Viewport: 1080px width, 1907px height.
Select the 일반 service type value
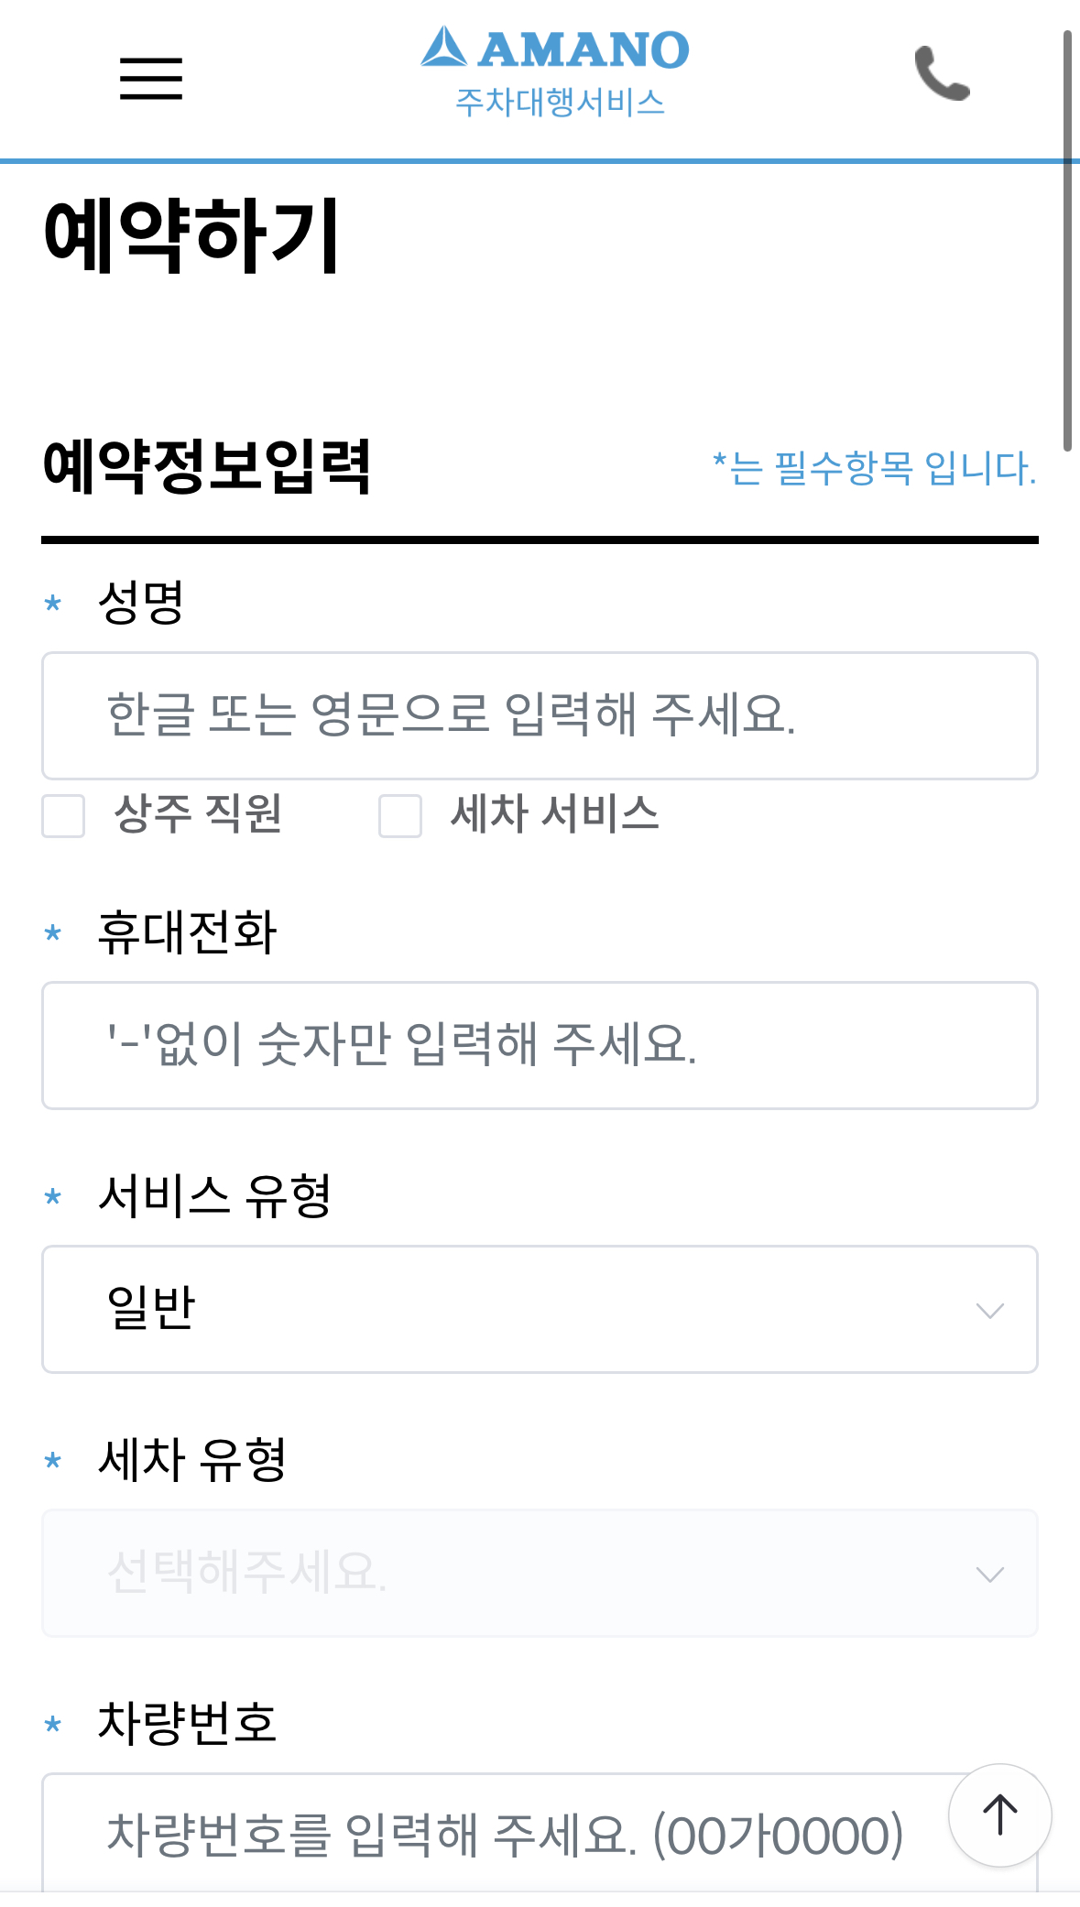coord(151,1310)
